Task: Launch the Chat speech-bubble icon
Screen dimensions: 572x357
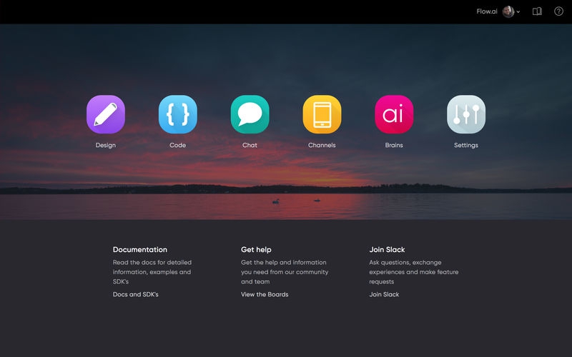Action: click(x=250, y=114)
